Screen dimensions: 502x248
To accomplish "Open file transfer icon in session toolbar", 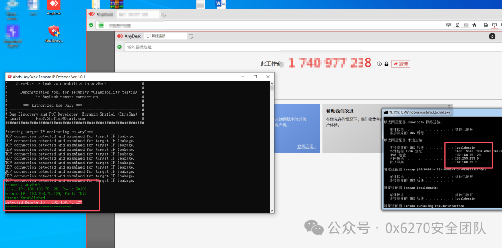I will 486,25.
